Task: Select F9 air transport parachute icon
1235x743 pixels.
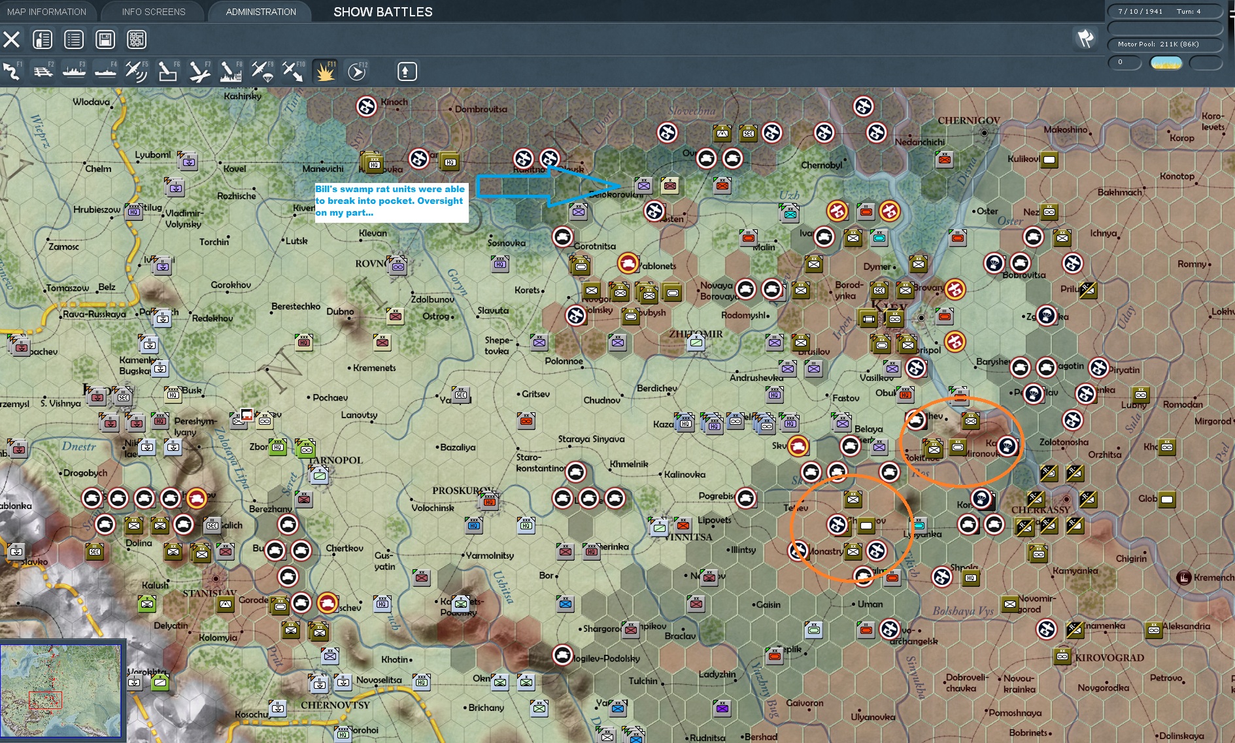Action: pos(262,71)
